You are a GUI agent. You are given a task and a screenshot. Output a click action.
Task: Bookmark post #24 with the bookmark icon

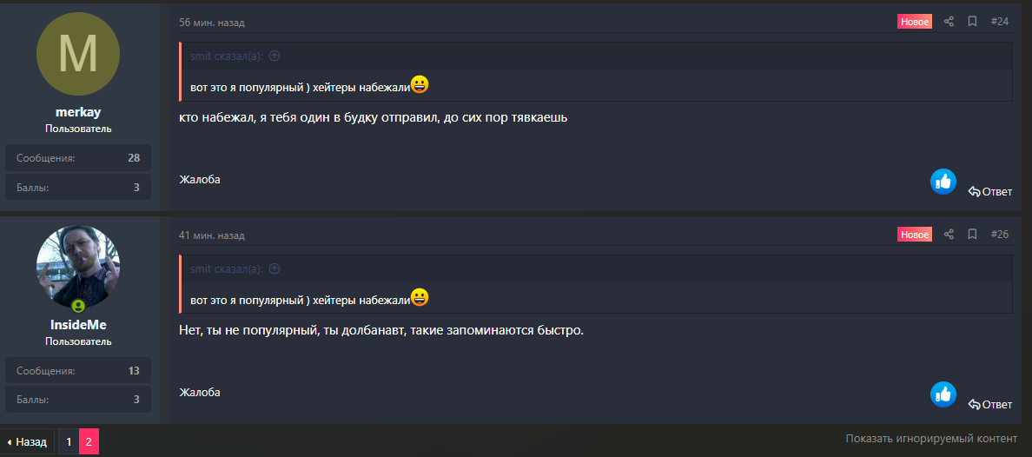tap(973, 22)
